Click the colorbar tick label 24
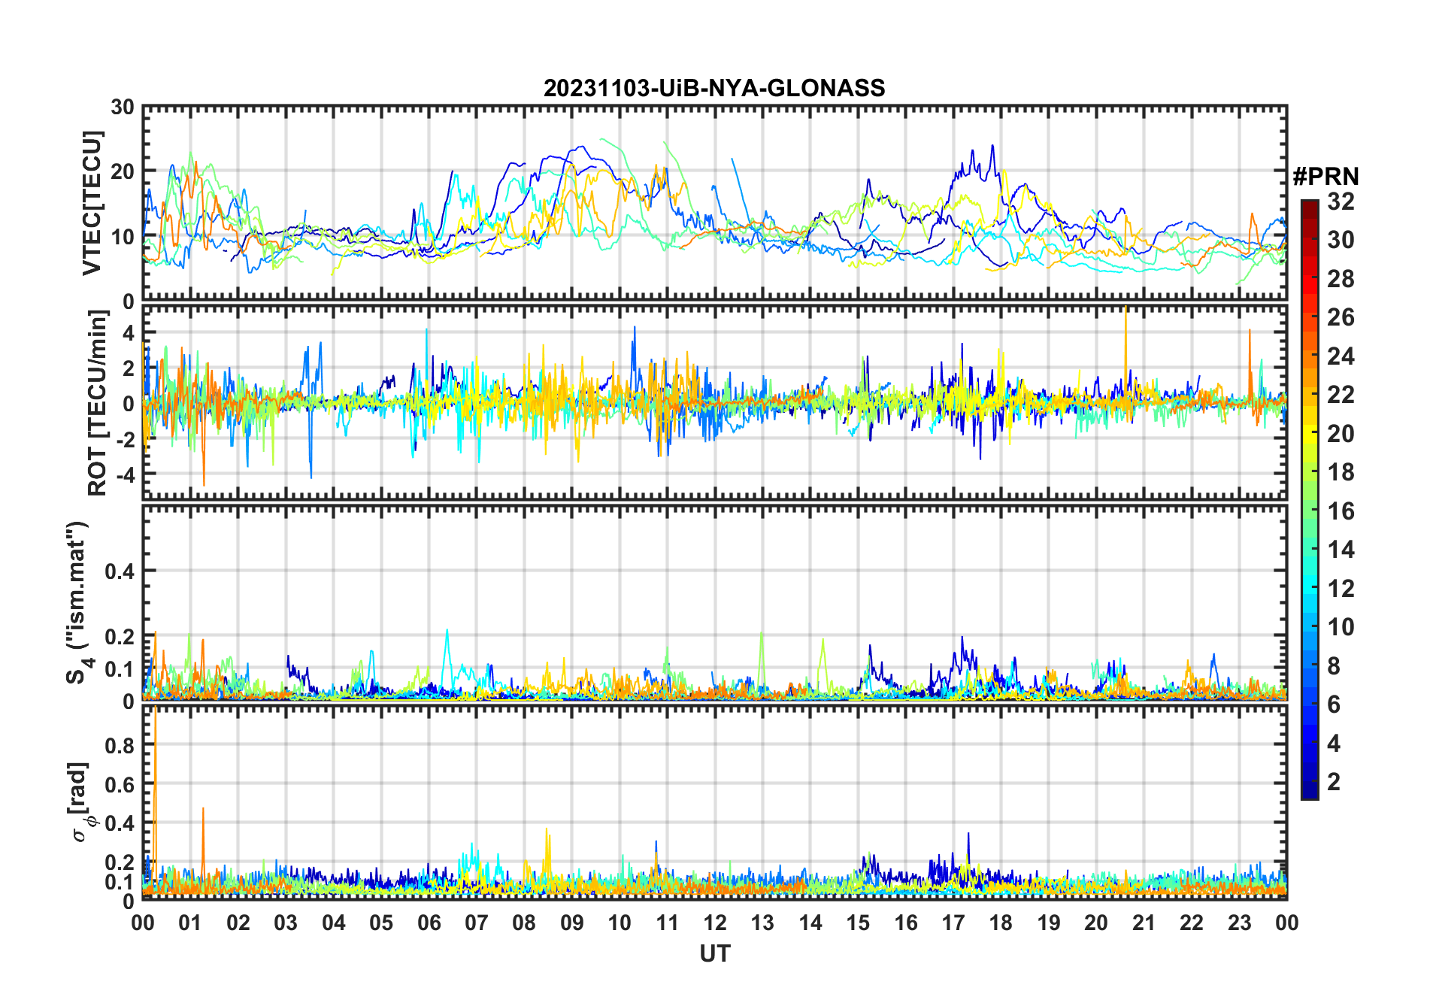Viewport: 1430px width, 1000px height. 1341,356
